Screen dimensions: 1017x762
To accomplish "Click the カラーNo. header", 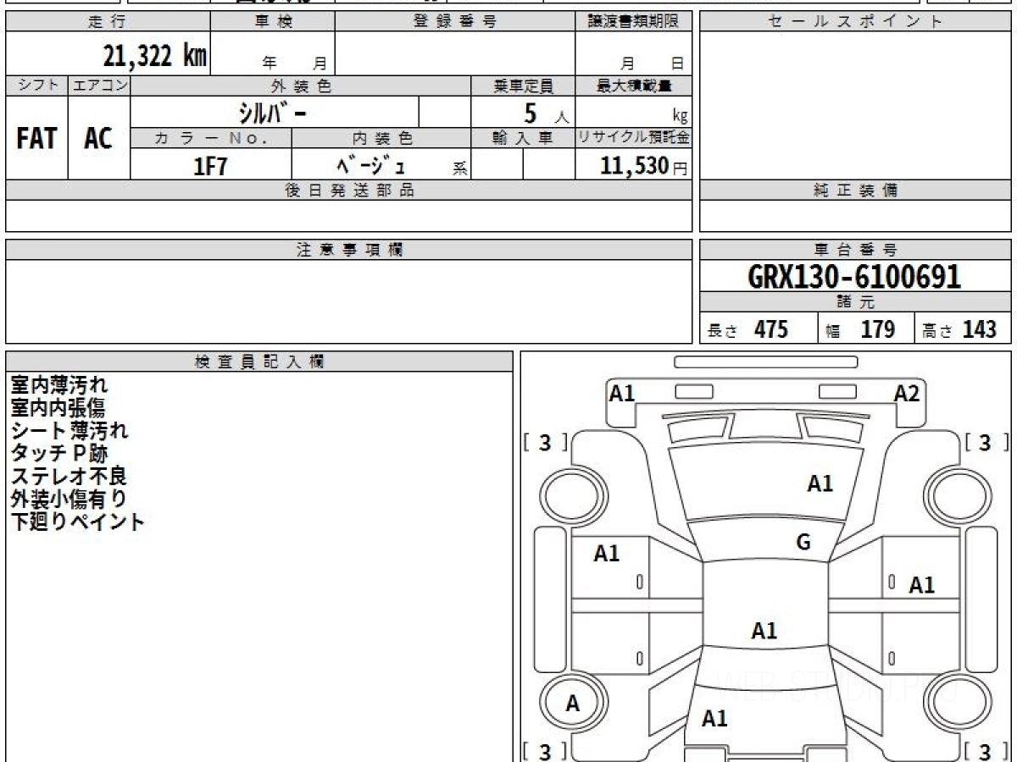I will [211, 138].
